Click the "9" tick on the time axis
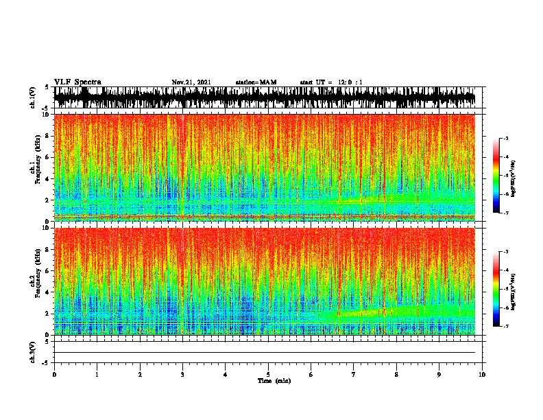Screen dimensions: 543x420 [x=439, y=374]
